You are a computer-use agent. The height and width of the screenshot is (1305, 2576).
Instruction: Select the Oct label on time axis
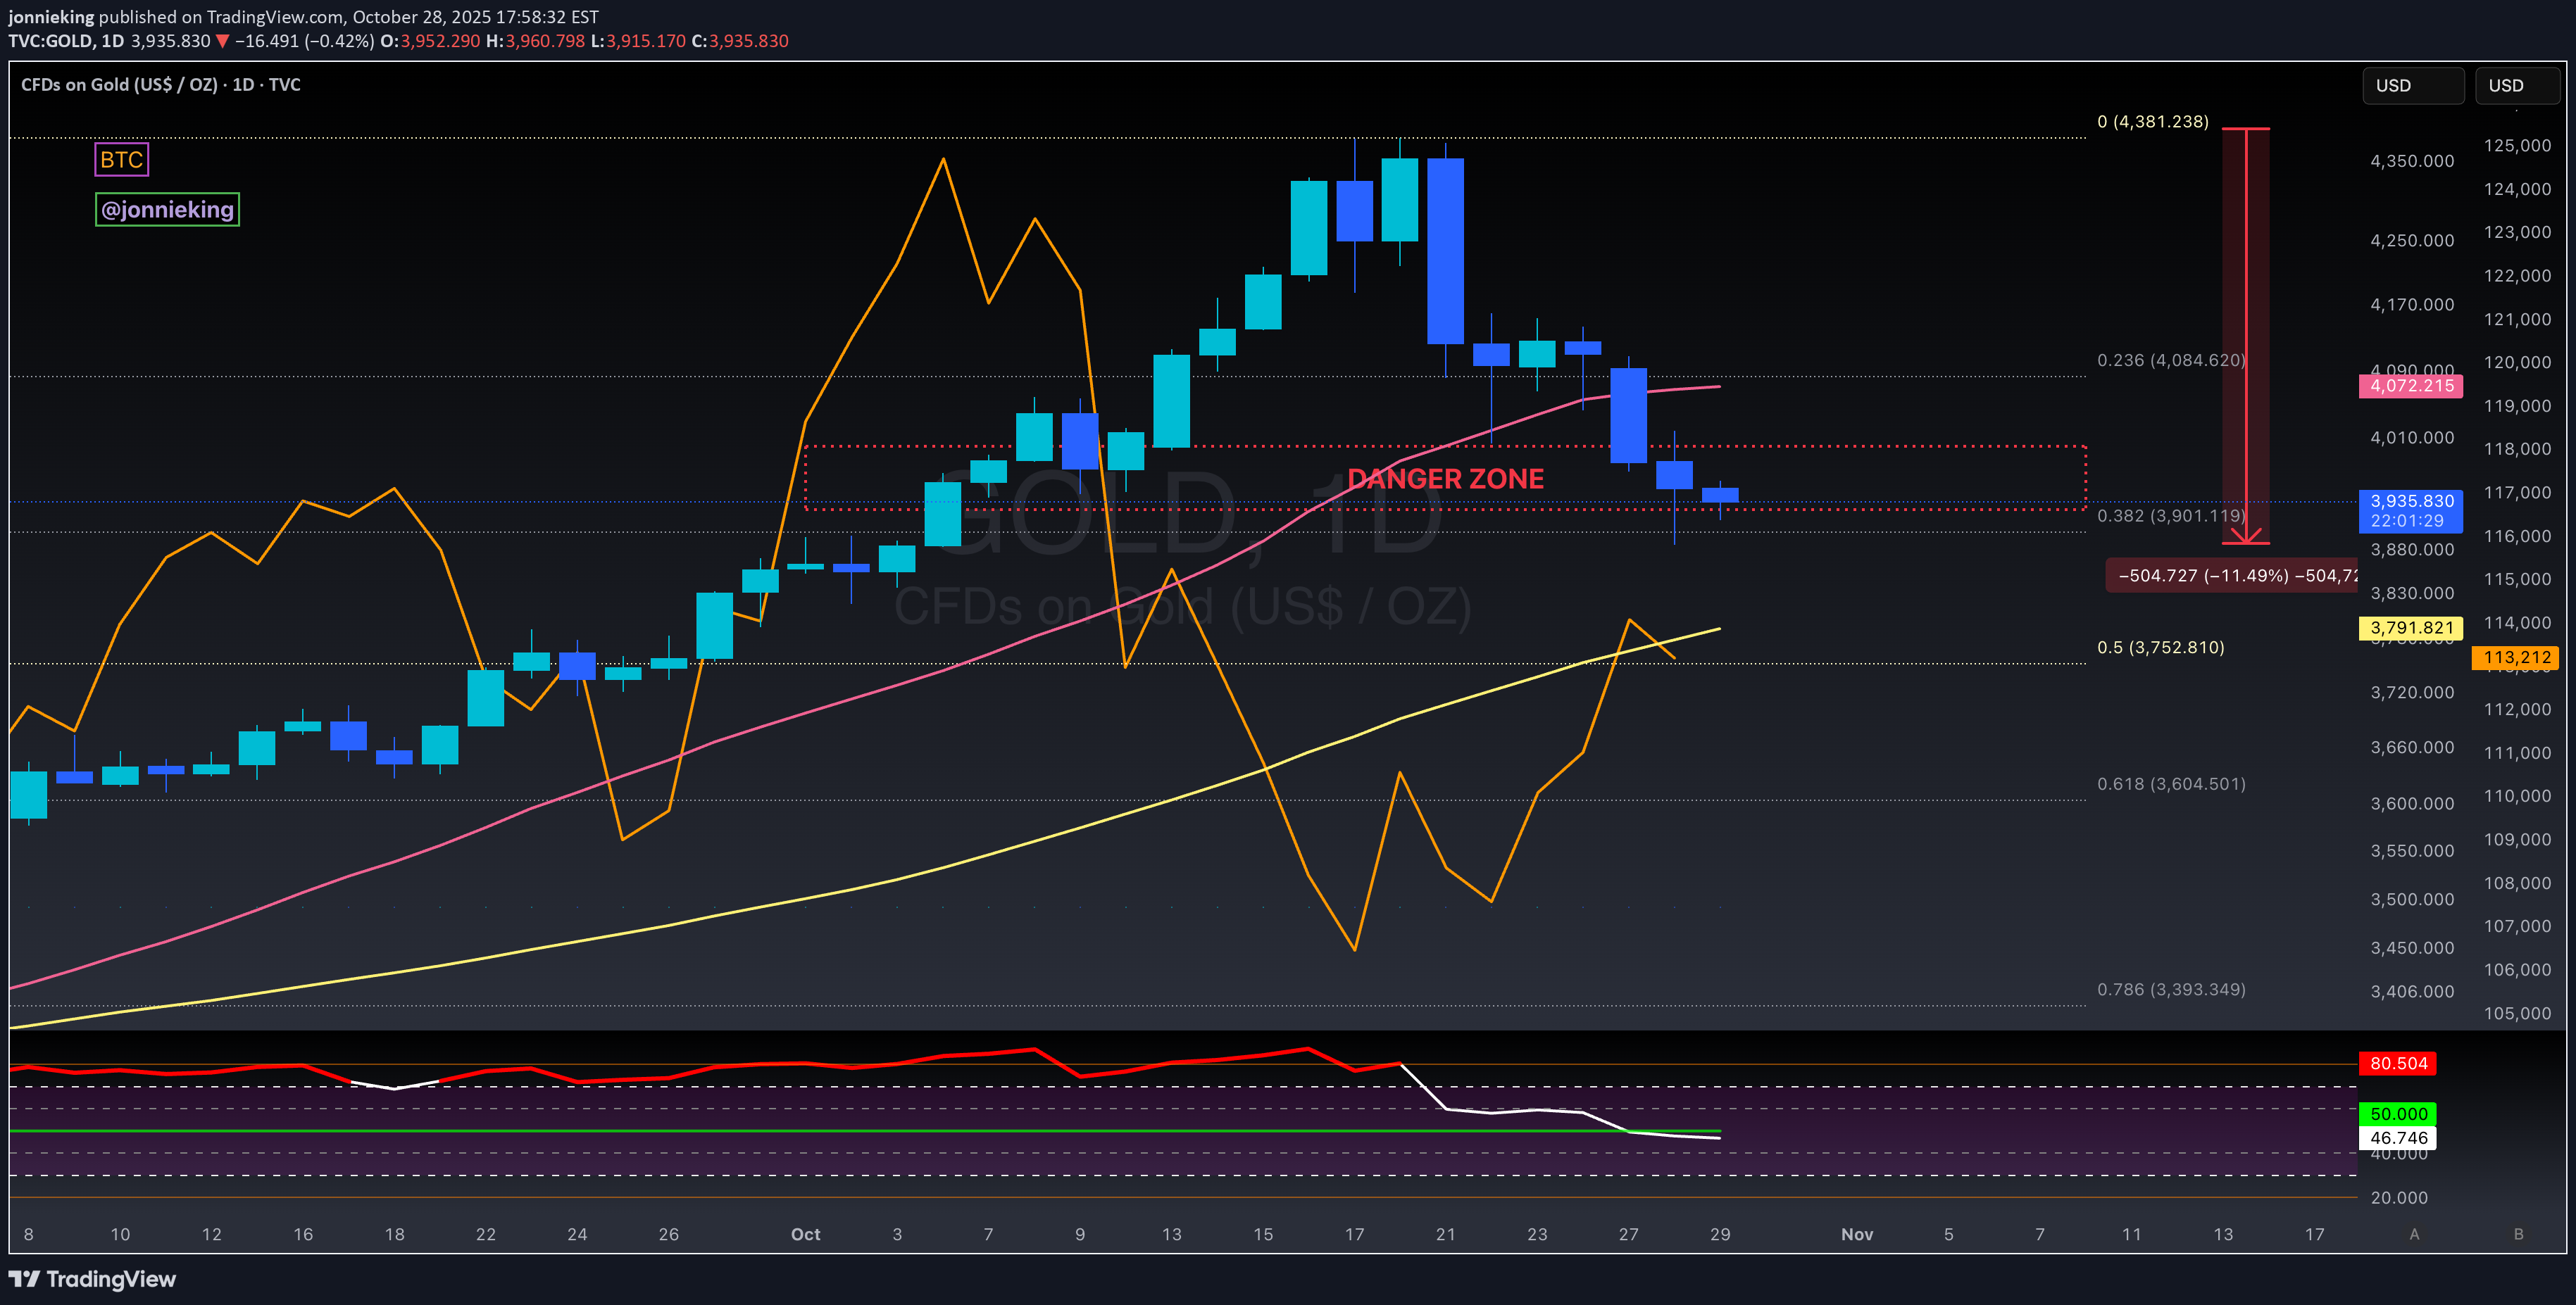tap(805, 1234)
